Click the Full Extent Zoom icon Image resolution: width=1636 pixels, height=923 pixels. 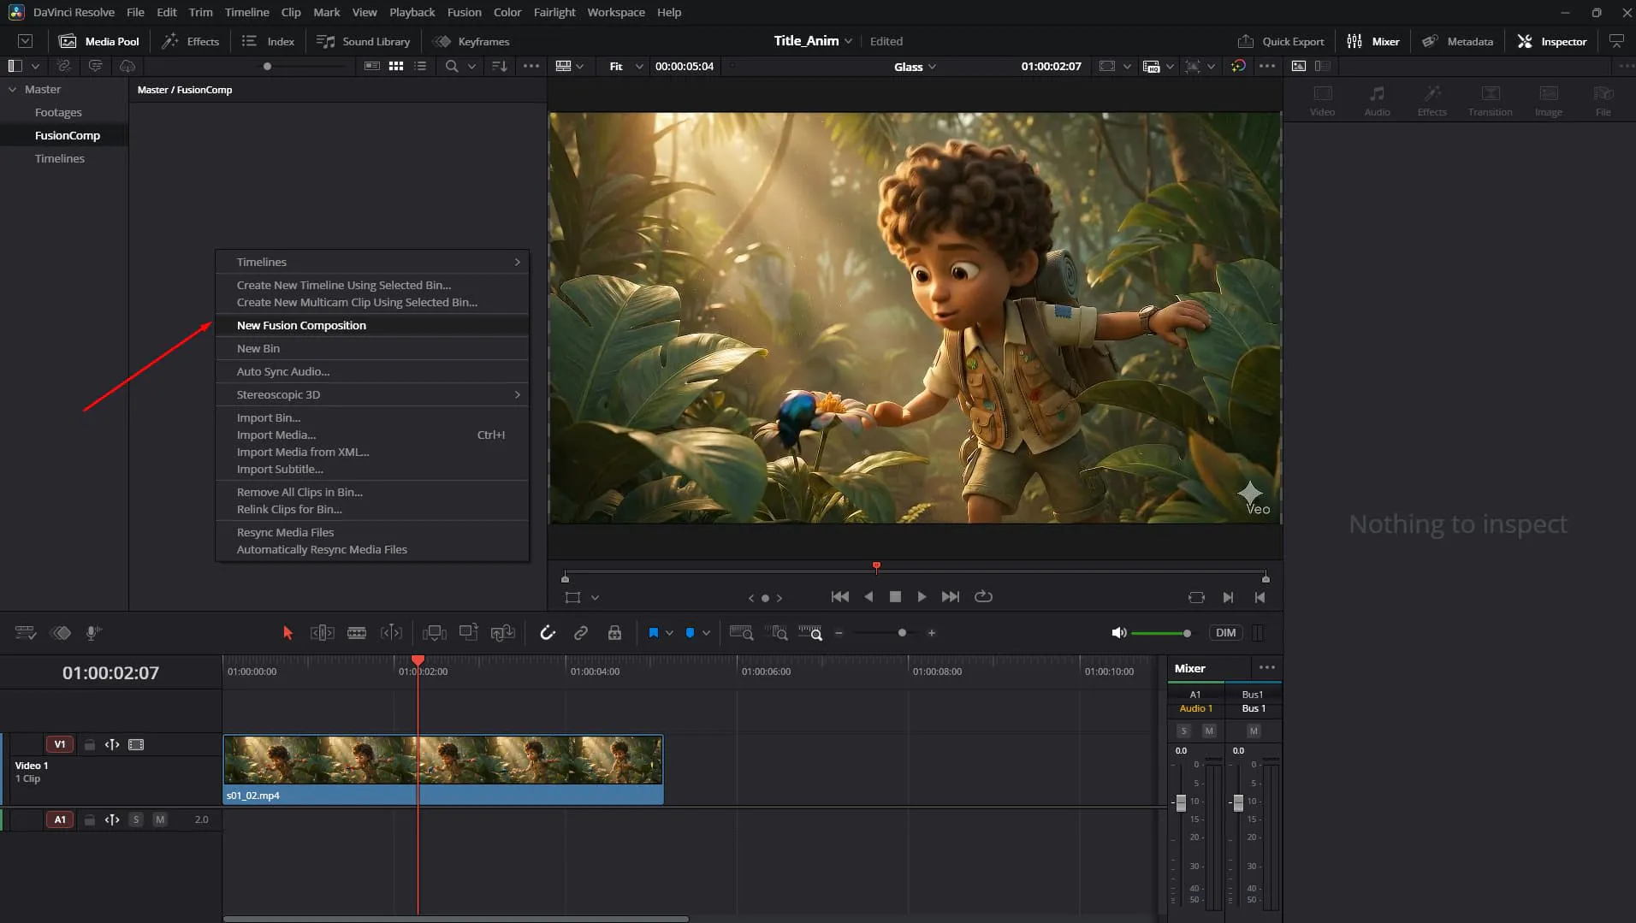[x=741, y=633]
